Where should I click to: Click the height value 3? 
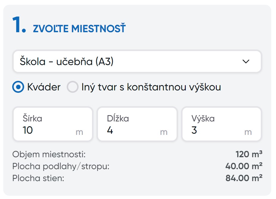click(x=194, y=130)
